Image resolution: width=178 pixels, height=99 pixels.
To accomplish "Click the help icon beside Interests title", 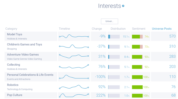I will click(123, 6).
